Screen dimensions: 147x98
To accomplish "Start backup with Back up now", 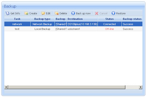I will (x=81, y=13).
